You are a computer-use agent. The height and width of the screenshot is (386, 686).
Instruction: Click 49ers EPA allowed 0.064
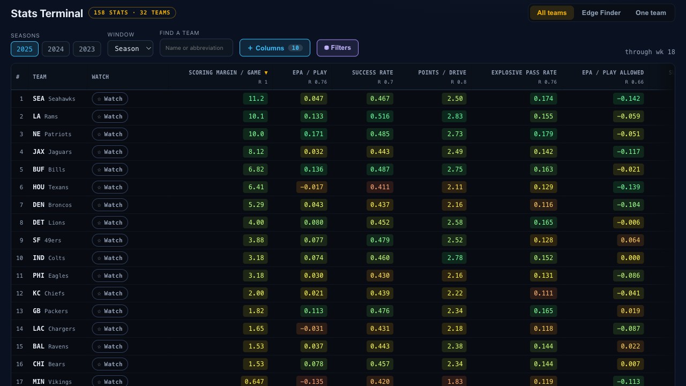pos(630,240)
